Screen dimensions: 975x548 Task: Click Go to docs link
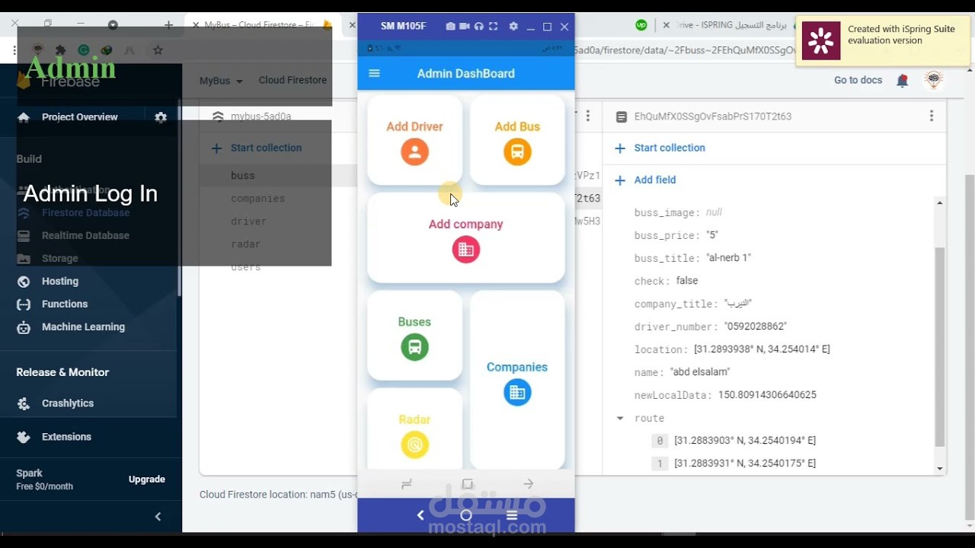pyautogui.click(x=858, y=80)
